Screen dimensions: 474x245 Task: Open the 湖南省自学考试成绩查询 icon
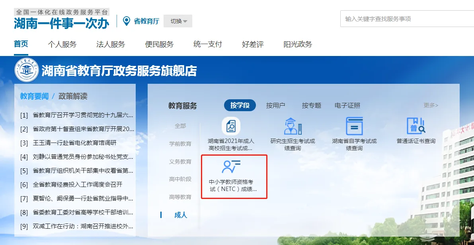tap(354, 126)
